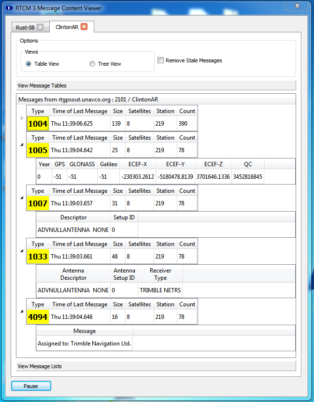Screen dimensions: 314x402
Task: Open the View Message Lists section
Action: [156, 366]
